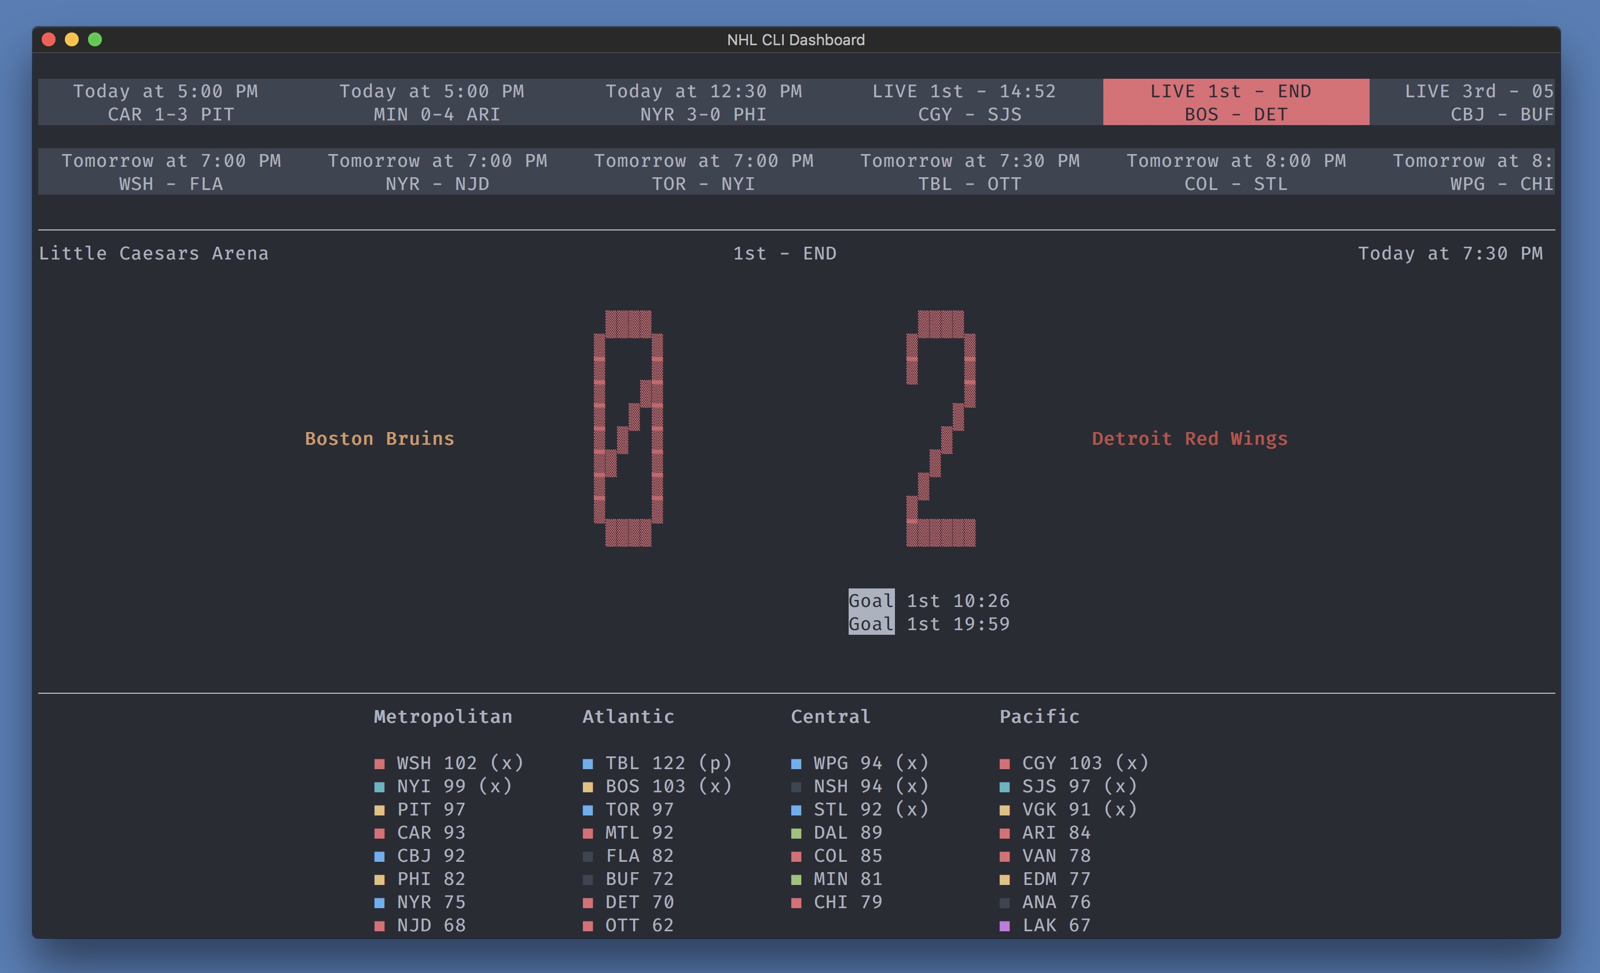Click the green color square beside DAL

pos(796,833)
